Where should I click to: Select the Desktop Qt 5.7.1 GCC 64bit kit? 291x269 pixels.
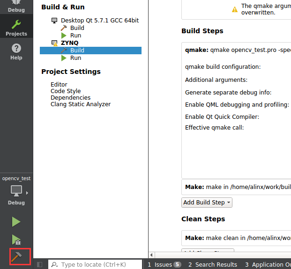(95, 21)
